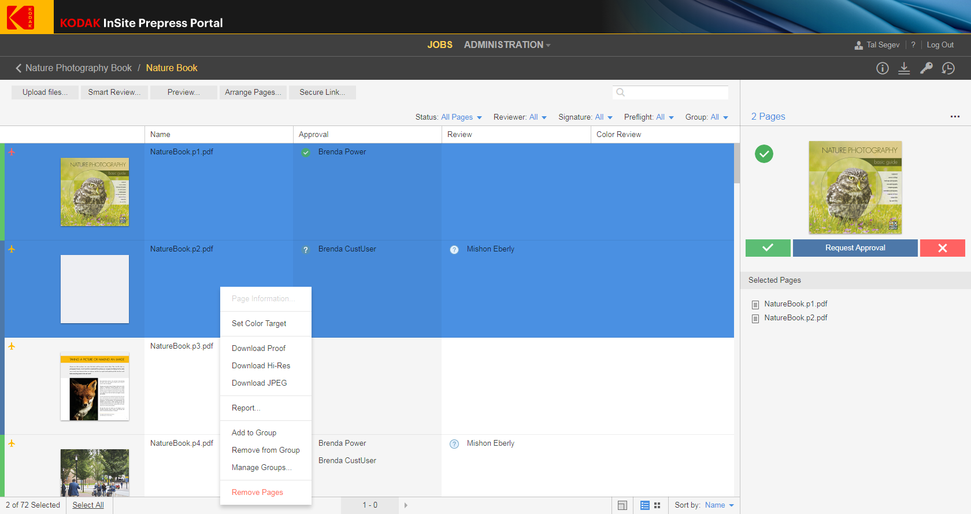Click the red reject X button

pos(942,248)
